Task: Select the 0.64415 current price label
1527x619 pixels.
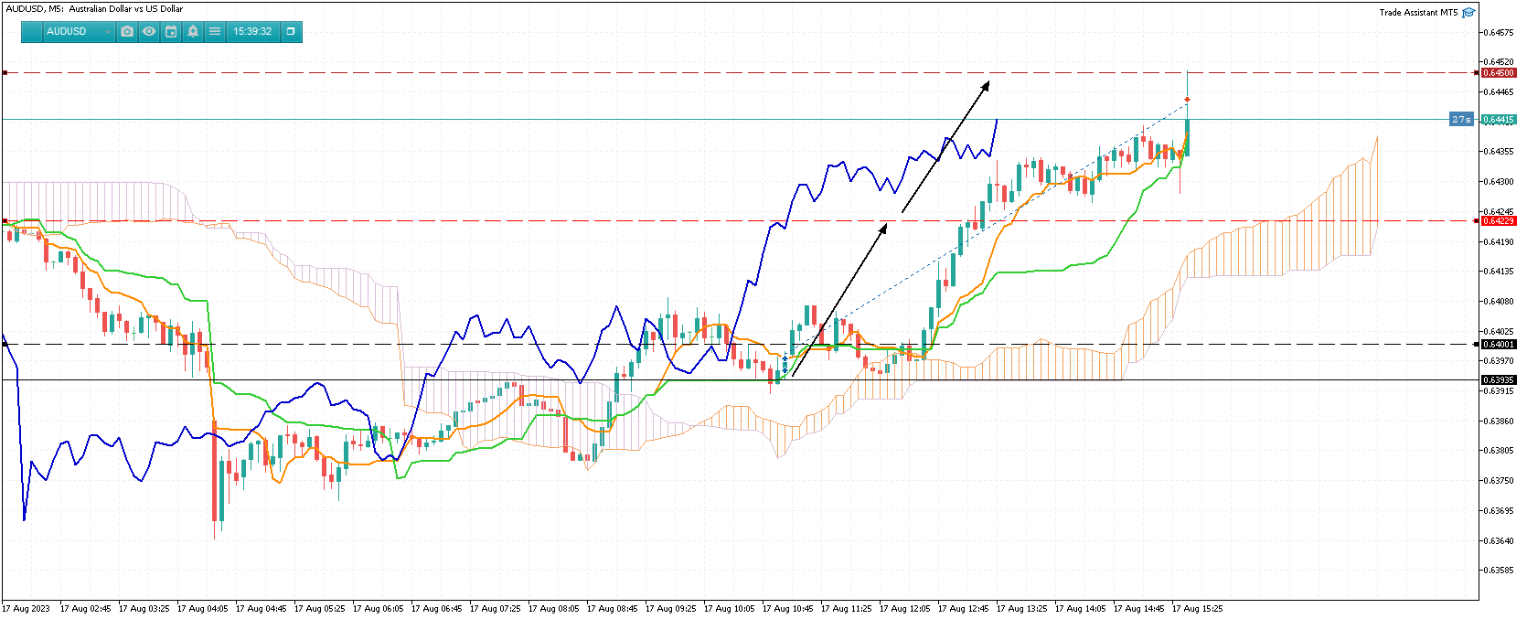Action: [1498, 120]
